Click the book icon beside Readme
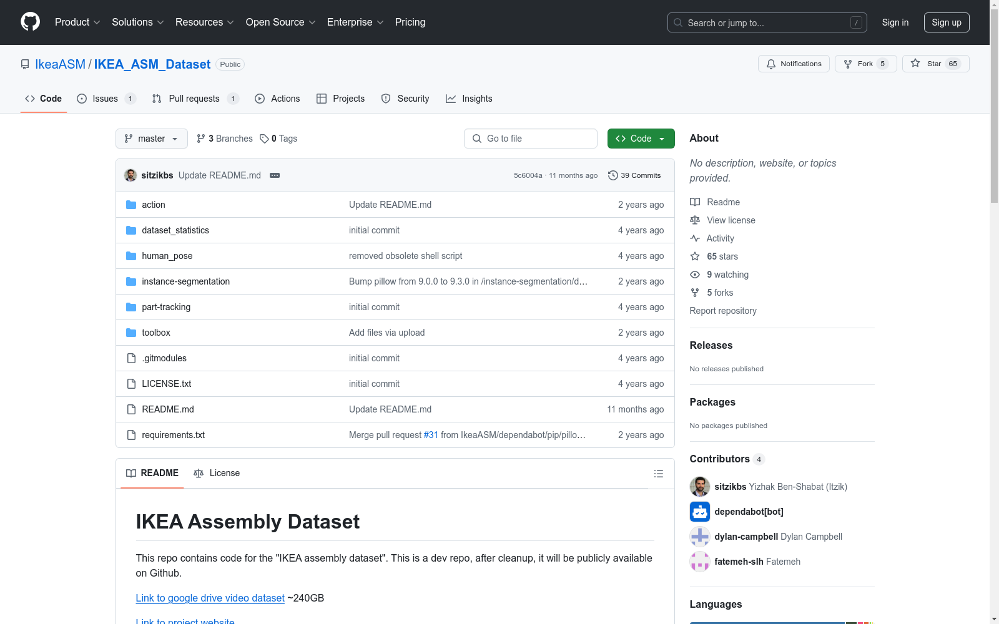This screenshot has width=999, height=624. 695,202
